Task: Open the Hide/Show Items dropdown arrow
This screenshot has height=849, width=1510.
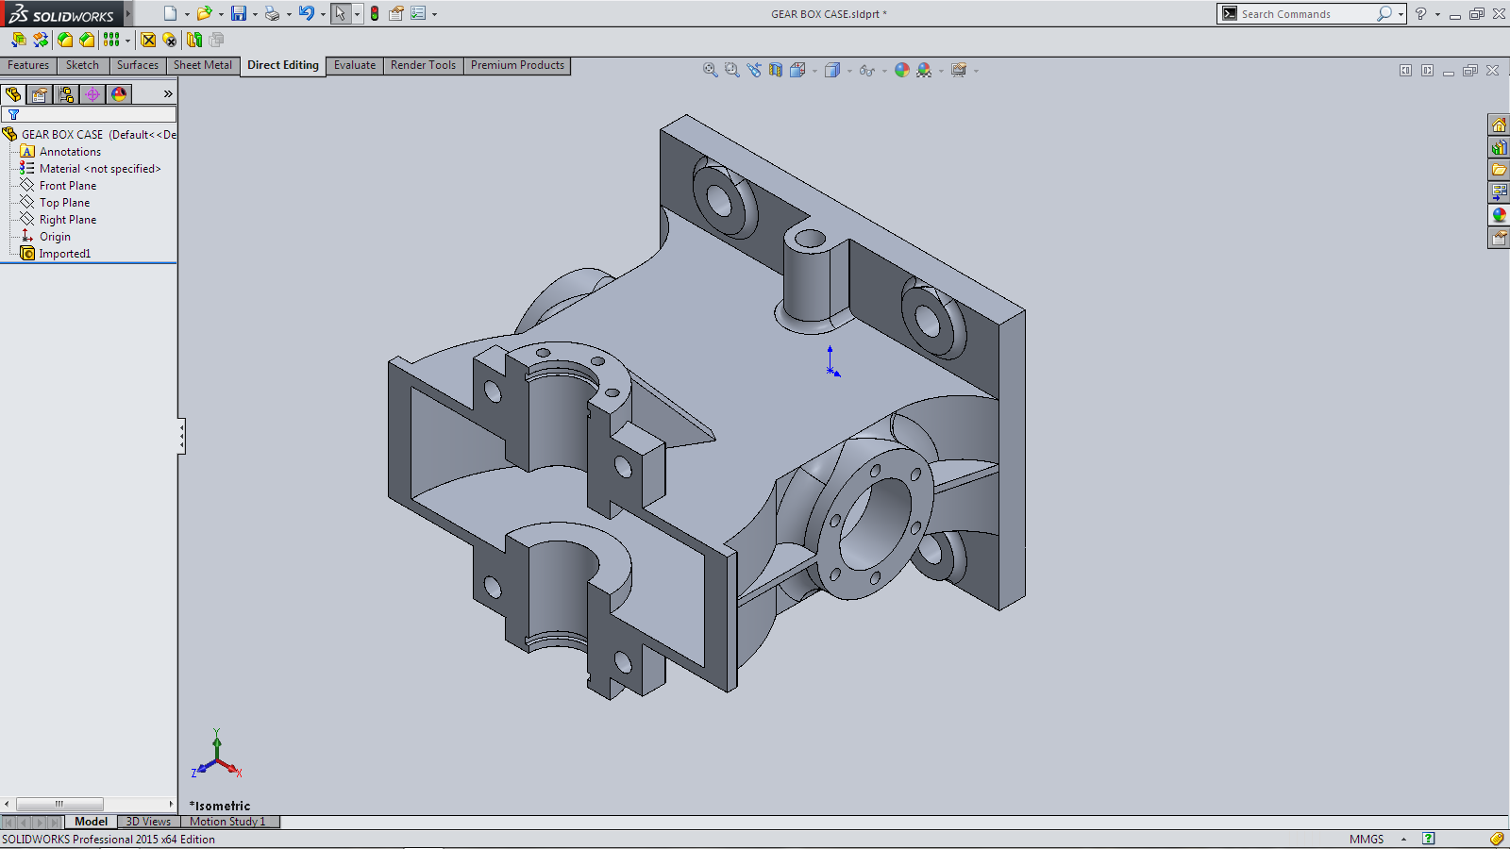Action: coord(884,71)
